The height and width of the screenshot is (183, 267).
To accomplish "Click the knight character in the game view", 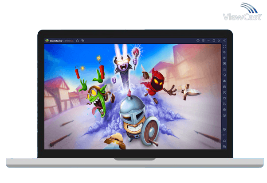I will coord(136,120).
